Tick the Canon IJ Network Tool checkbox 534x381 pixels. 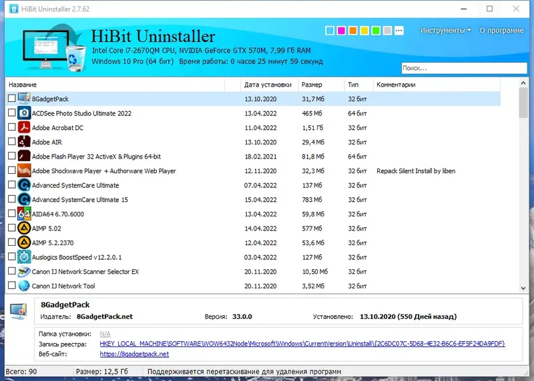coord(11,285)
